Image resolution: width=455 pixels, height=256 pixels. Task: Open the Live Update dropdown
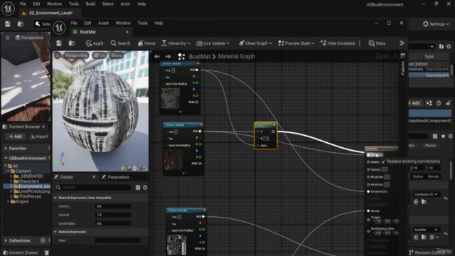(213, 43)
